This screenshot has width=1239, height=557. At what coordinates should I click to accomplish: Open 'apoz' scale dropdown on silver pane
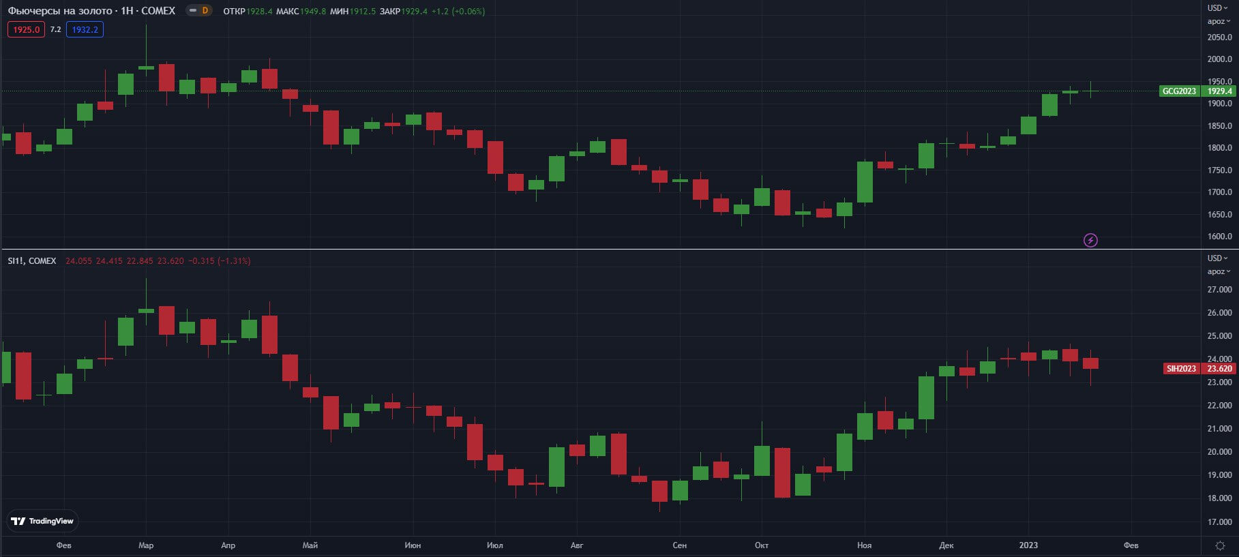pyautogui.click(x=1219, y=271)
